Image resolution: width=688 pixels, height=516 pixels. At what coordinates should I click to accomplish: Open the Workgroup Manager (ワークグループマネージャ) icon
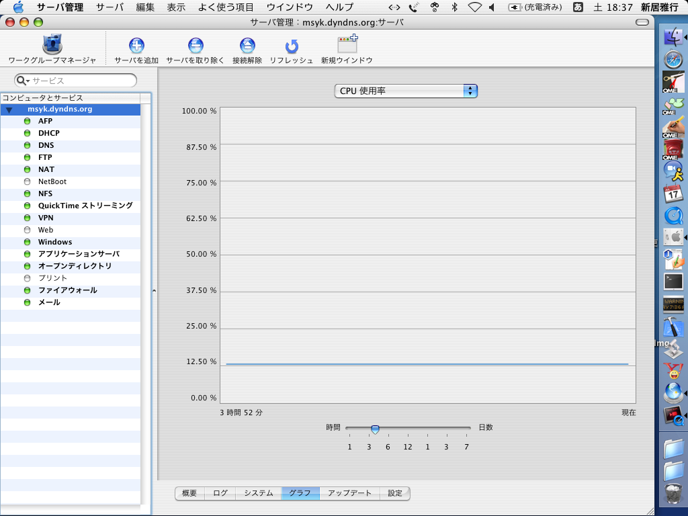click(52, 46)
